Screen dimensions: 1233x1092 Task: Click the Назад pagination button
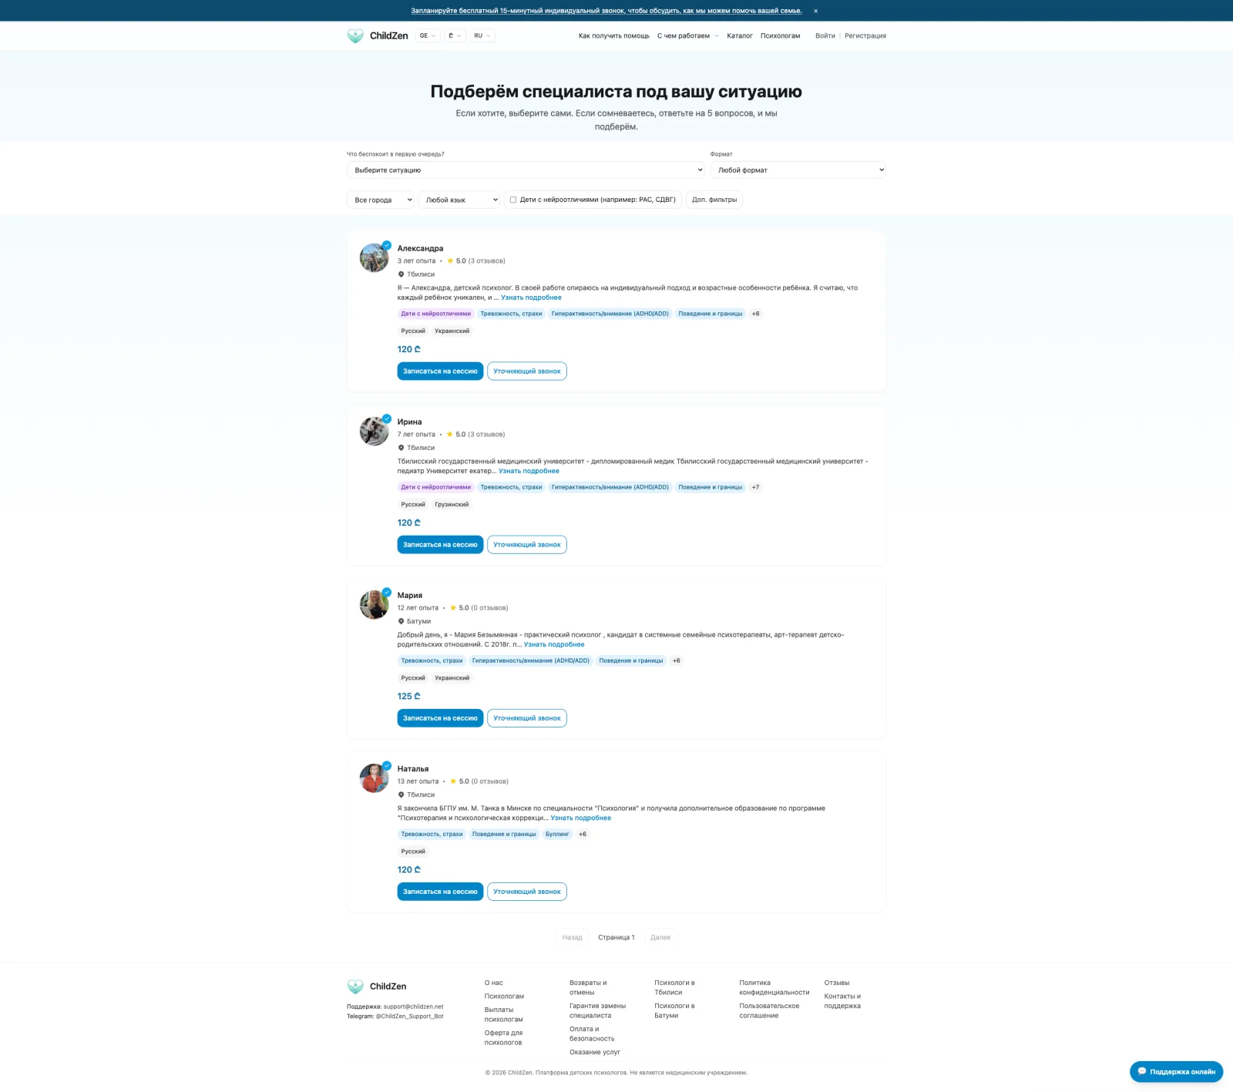pos(573,937)
